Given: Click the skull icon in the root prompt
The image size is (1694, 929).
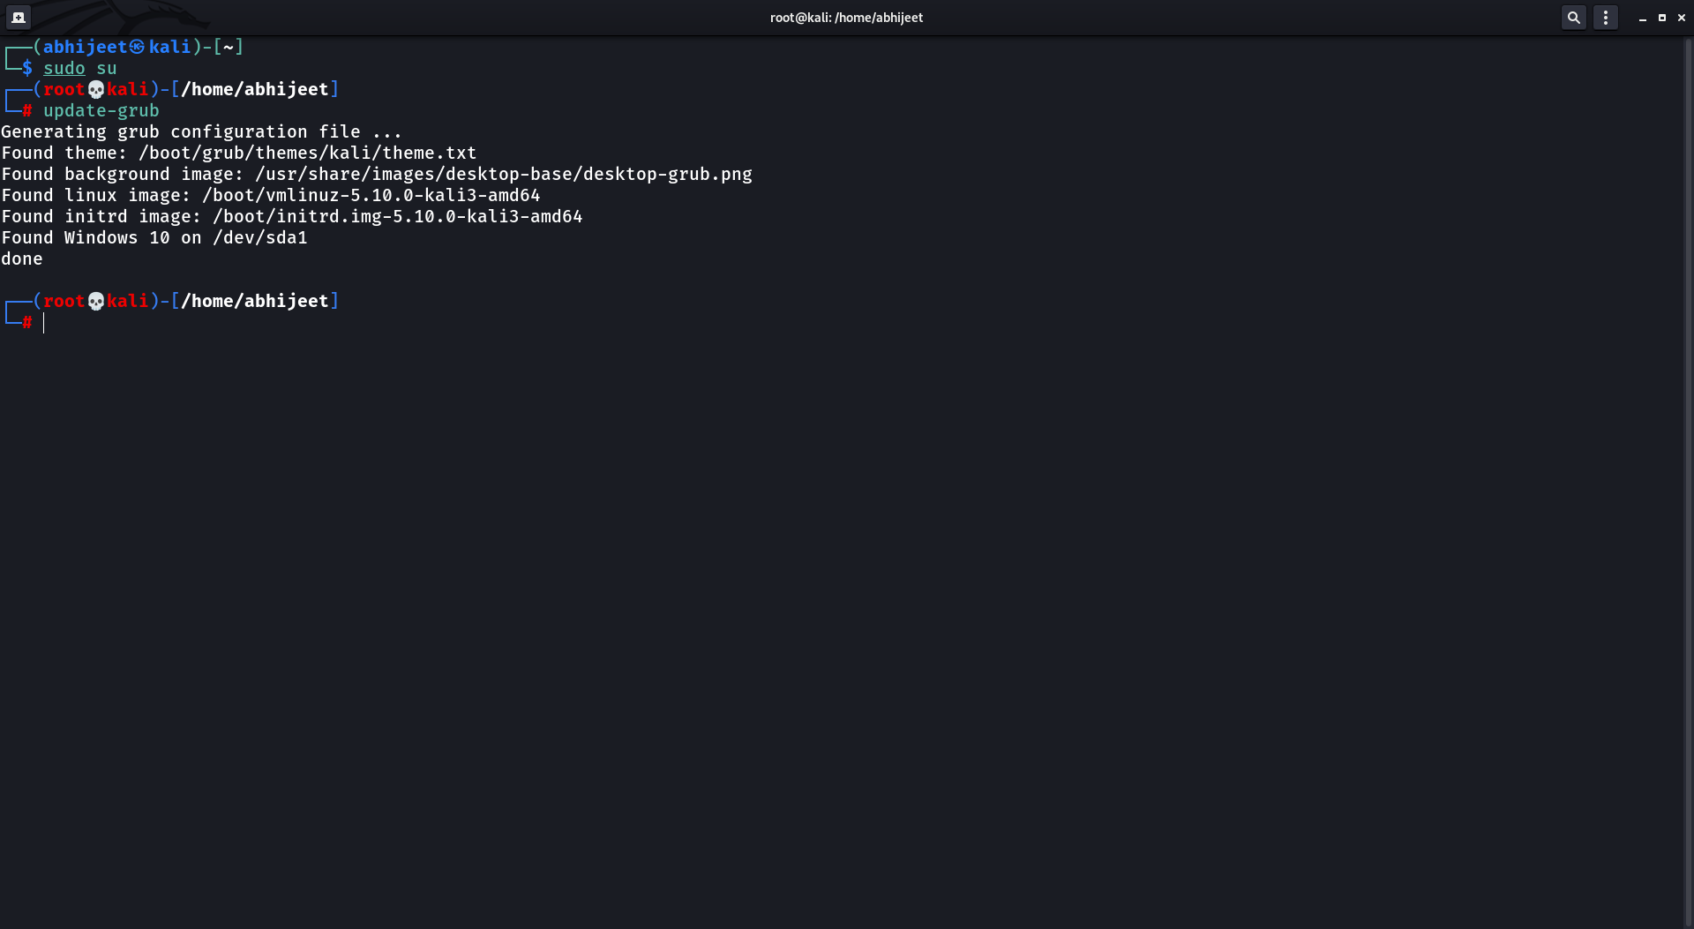Looking at the screenshot, I should [x=95, y=88].
